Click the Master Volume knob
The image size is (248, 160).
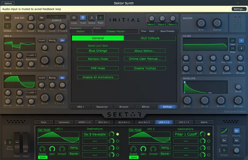pyautogui.click(x=217, y=23)
